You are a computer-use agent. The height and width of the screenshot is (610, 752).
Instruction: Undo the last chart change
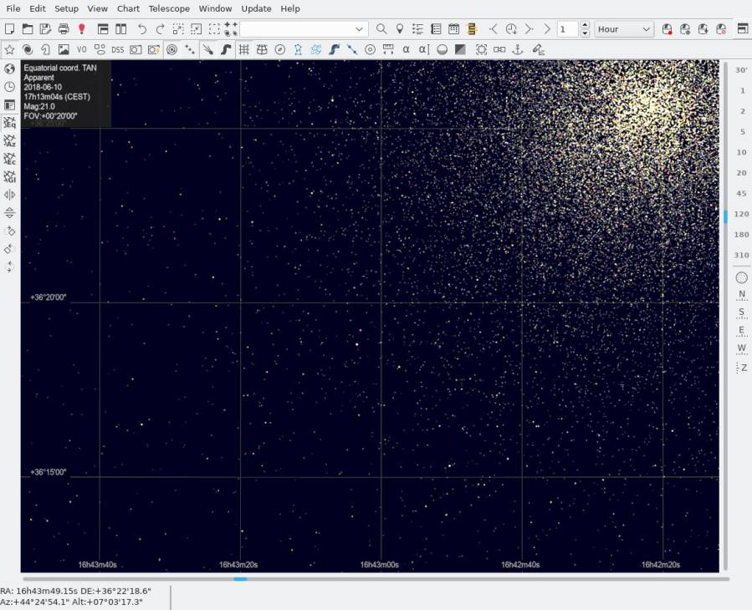click(142, 29)
